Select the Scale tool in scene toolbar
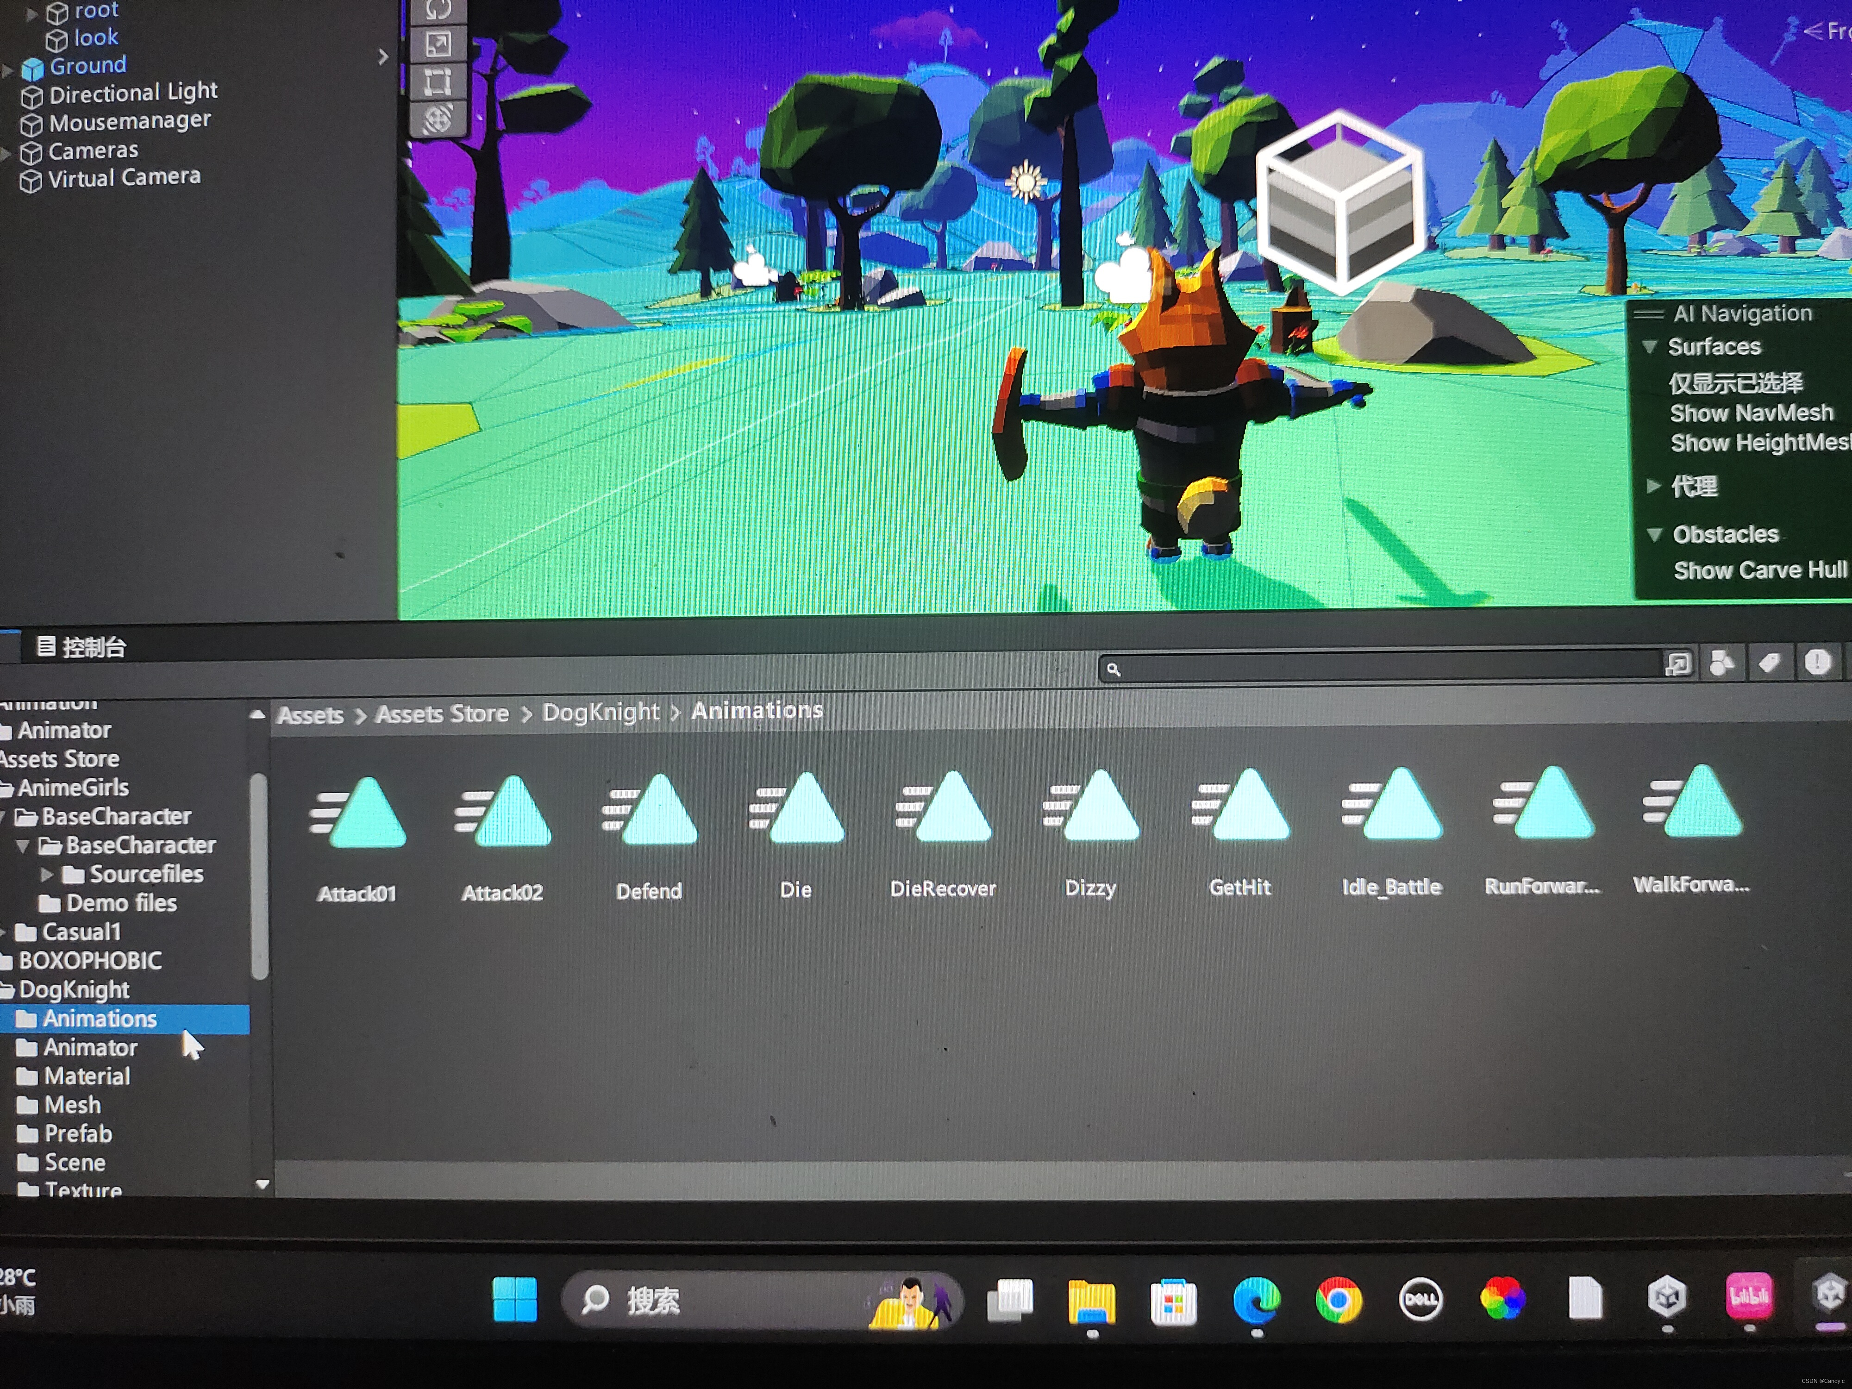This screenshot has height=1389, width=1852. [x=438, y=44]
